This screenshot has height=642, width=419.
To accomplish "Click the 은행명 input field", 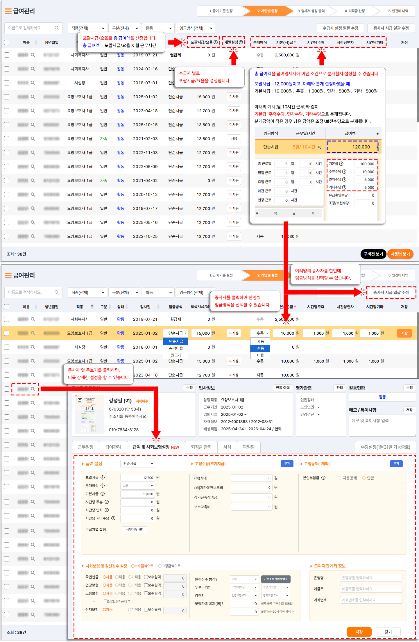I will (x=371, y=578).
